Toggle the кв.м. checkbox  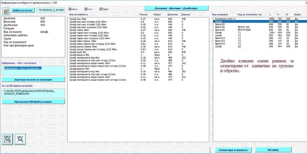point(70,9)
